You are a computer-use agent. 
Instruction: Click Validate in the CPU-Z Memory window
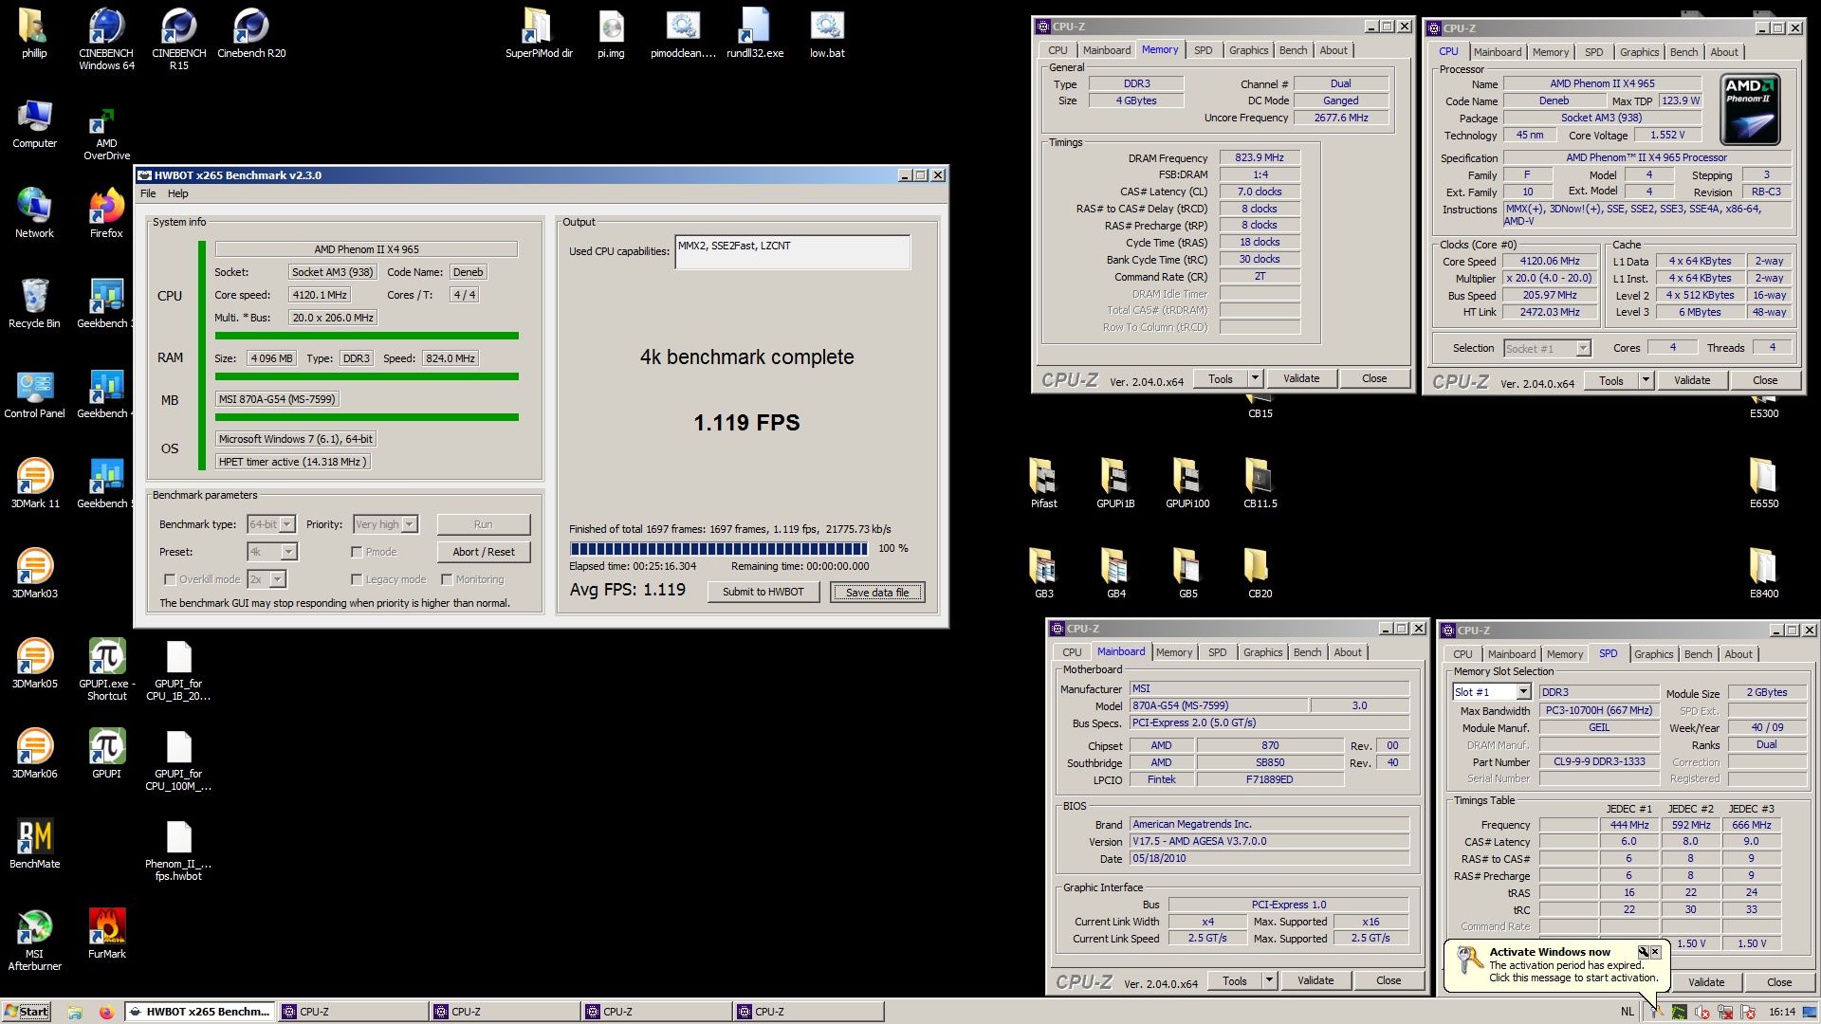pos(1301,378)
